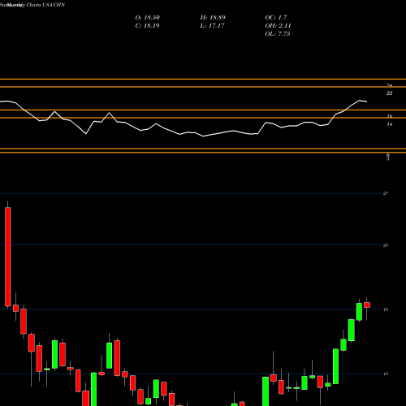Click the tall green candle crossing line 12
Viewport: 406px width, 406px height.
[x=336, y=366]
